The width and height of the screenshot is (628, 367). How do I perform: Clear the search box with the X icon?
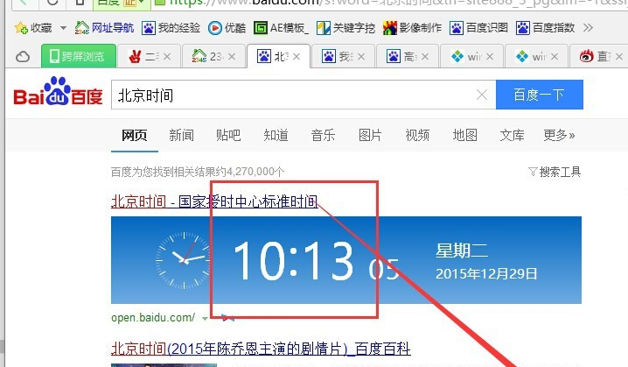click(481, 95)
